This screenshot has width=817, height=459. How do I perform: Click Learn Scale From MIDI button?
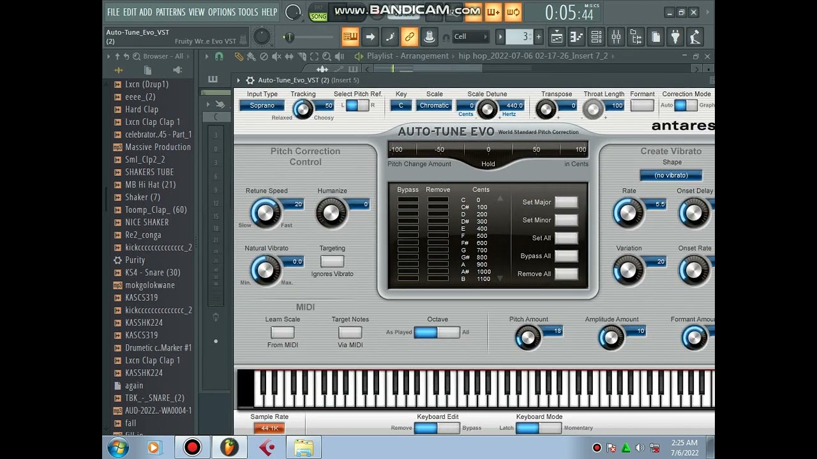pyautogui.click(x=282, y=332)
